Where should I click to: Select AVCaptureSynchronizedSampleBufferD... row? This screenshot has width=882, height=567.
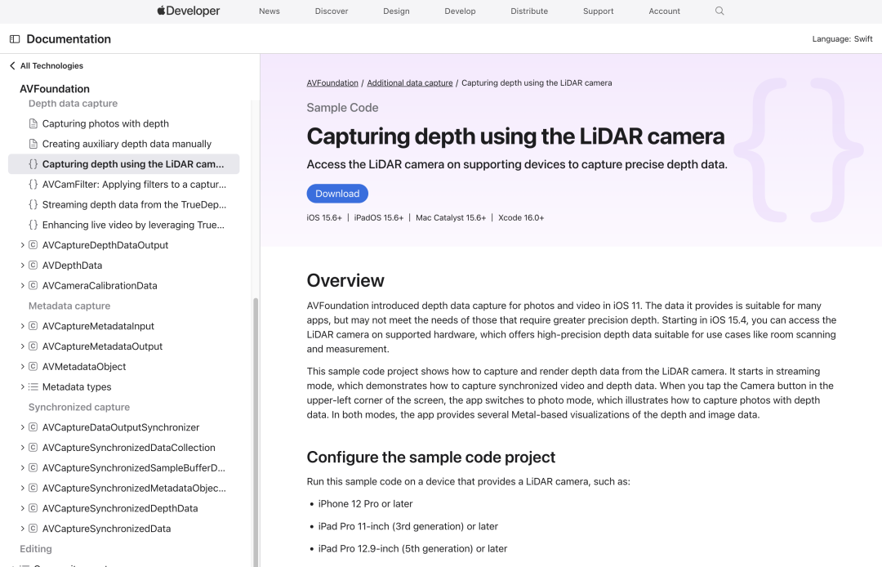click(x=133, y=467)
